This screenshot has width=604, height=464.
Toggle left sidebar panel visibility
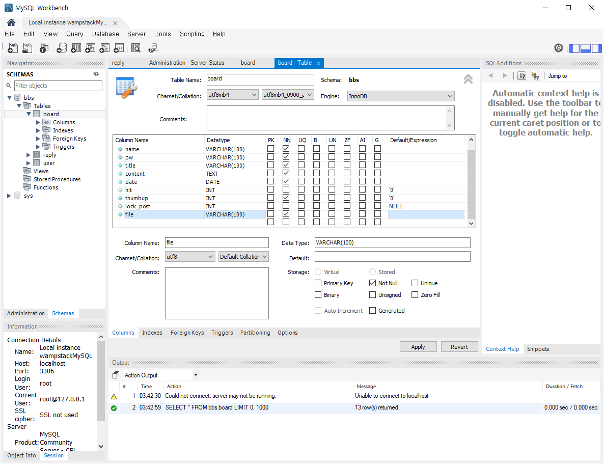(x=574, y=48)
